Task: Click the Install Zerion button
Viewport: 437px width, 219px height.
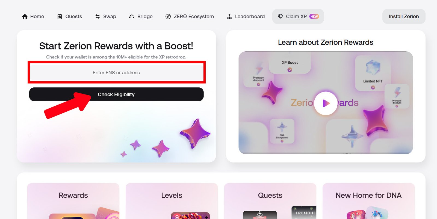Action: pos(404,16)
